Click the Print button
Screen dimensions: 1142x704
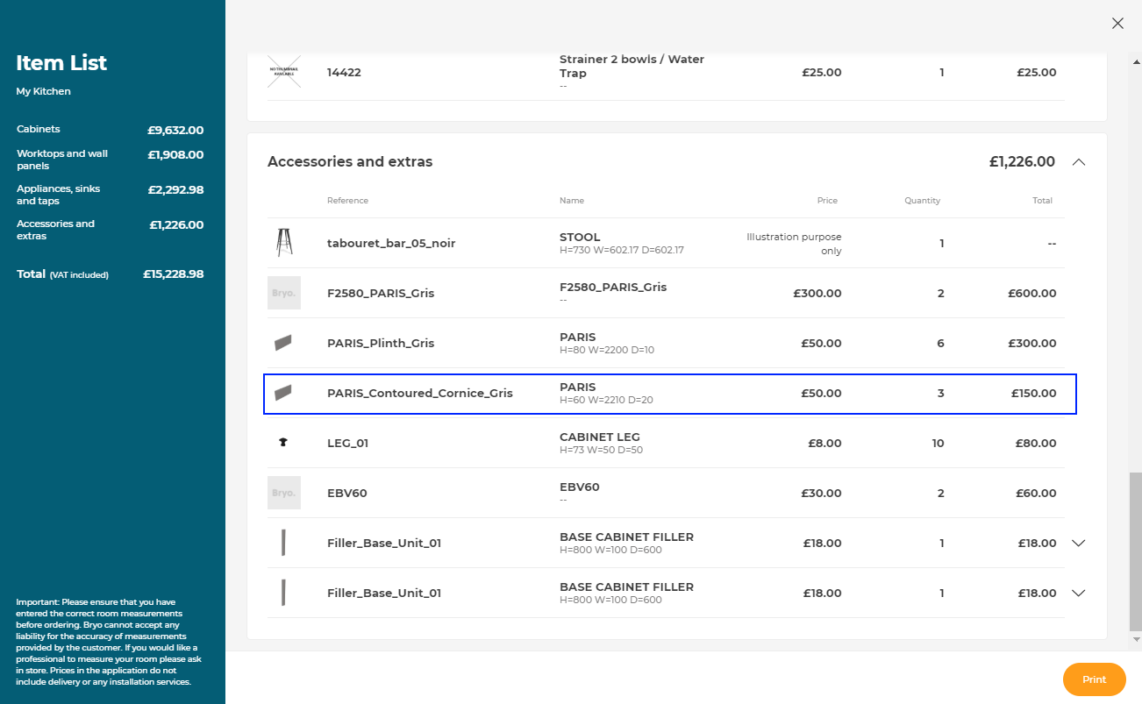click(x=1094, y=679)
